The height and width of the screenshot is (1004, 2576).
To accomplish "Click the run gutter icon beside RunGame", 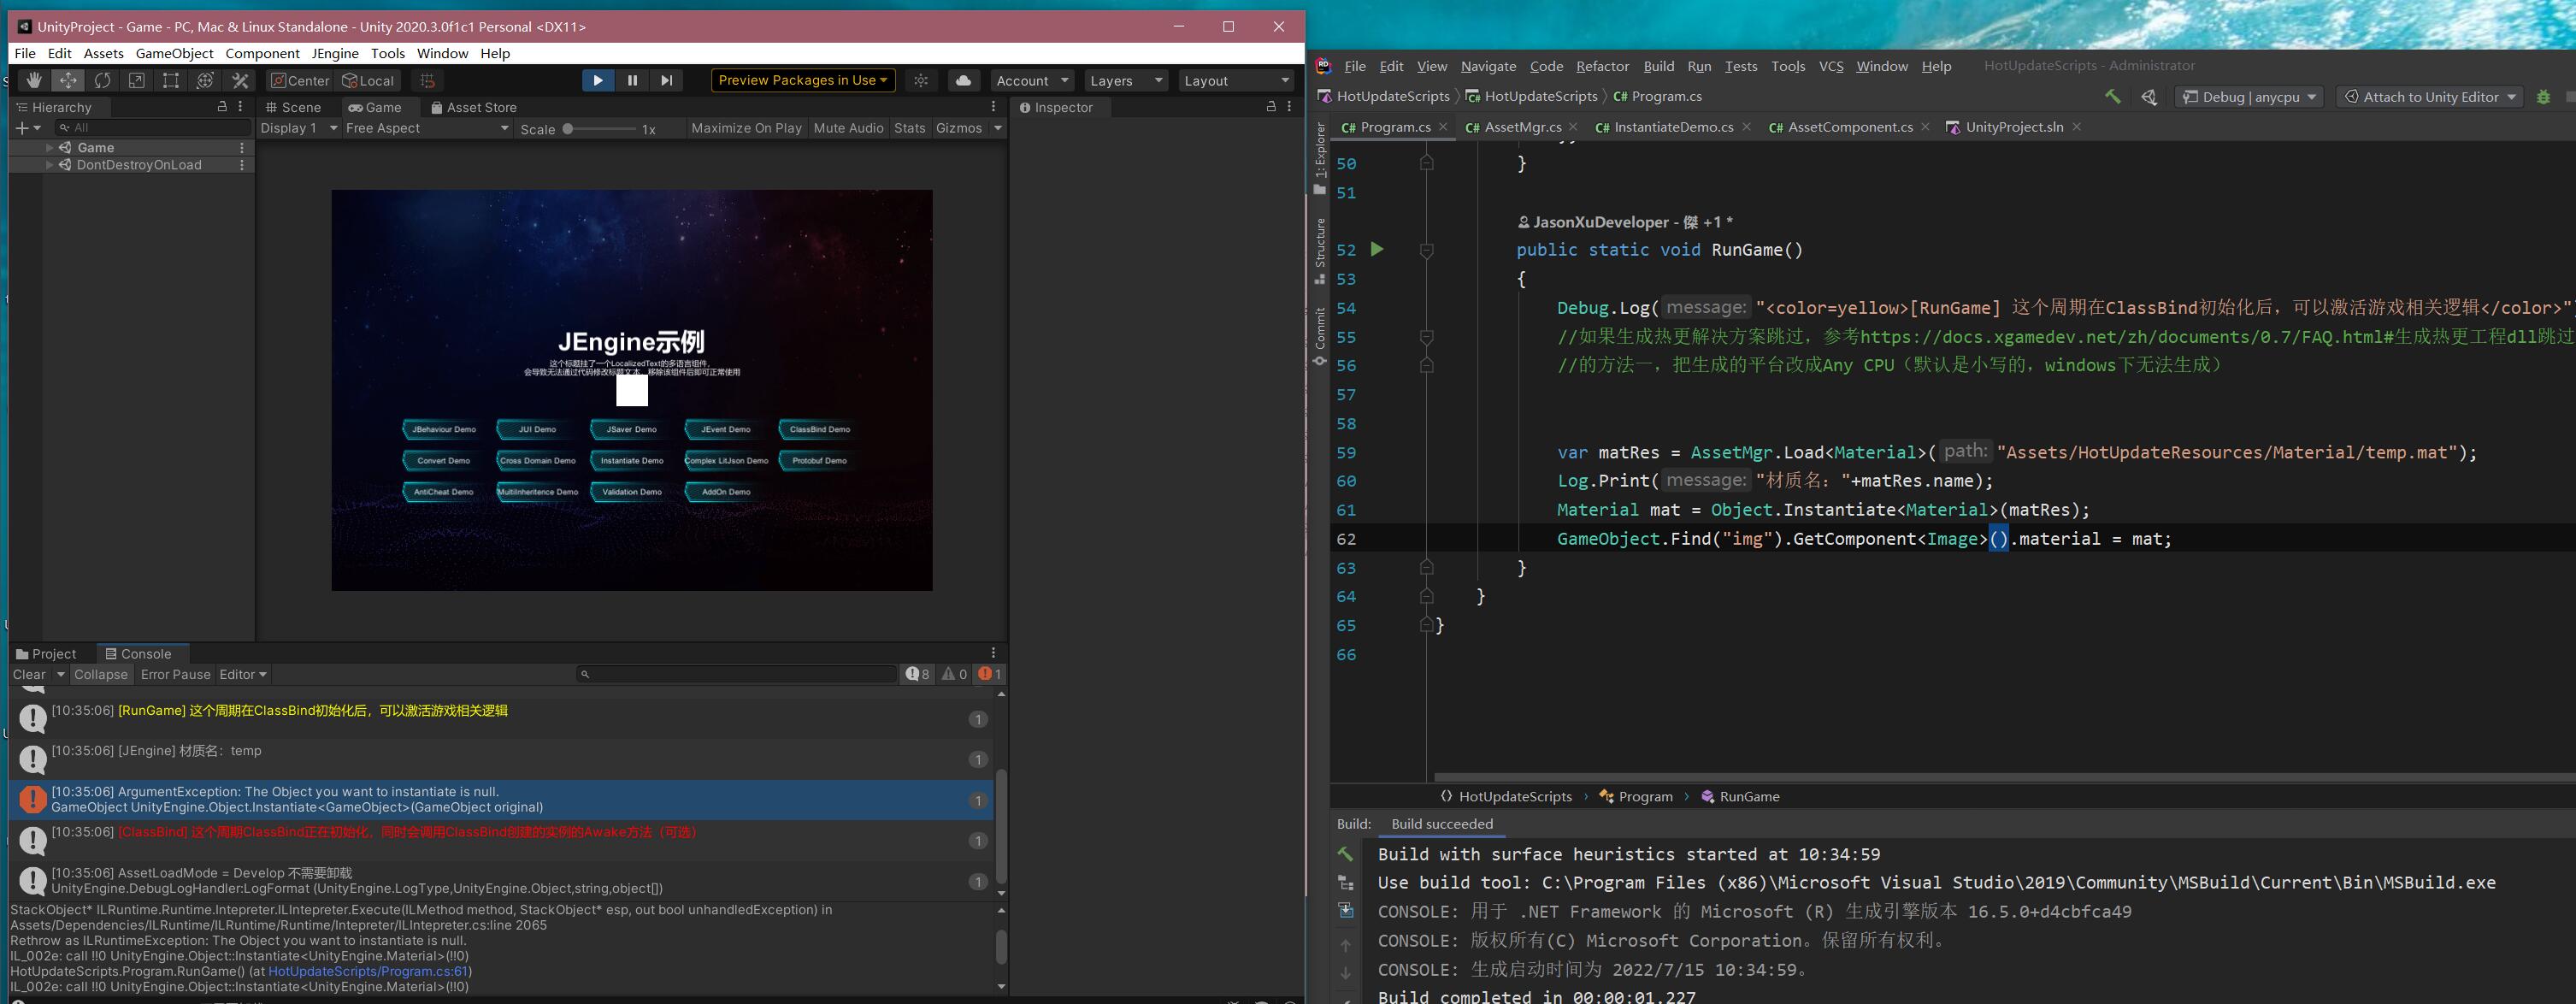I will click(x=1377, y=249).
